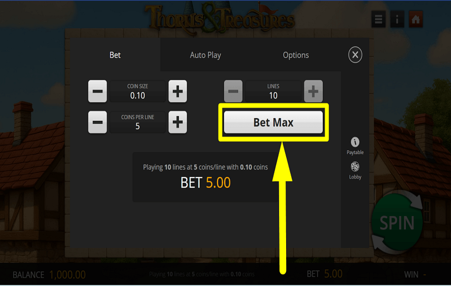Viewport: 451px width, 286px height.
Task: Hit the green SPIN button
Action: tap(397, 222)
